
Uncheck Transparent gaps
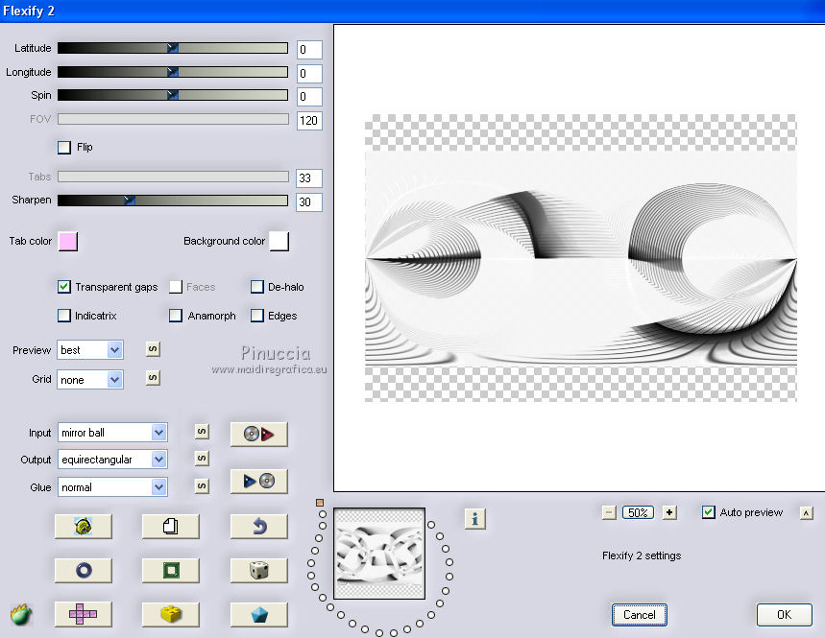point(64,287)
